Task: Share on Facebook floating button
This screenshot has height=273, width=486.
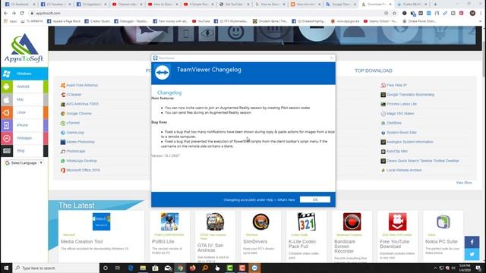Action: pyautogui.click(x=472, y=242)
